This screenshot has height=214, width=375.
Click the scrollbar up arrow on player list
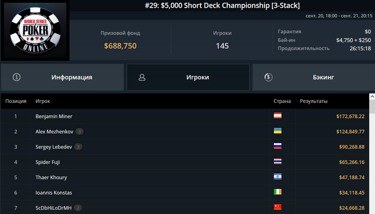[x=372, y=97]
